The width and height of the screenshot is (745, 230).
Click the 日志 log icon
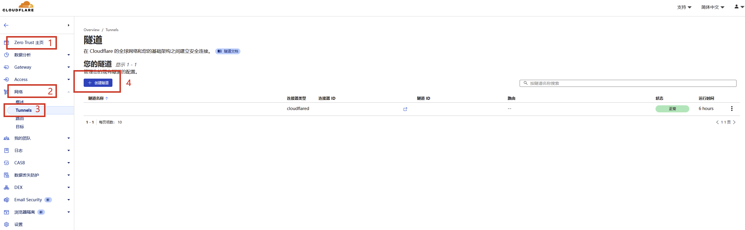[x=6, y=150]
